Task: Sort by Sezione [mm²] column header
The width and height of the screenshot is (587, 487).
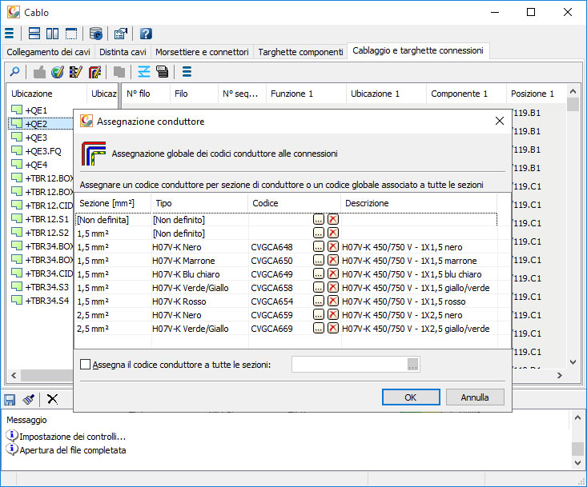Action: [x=113, y=203]
